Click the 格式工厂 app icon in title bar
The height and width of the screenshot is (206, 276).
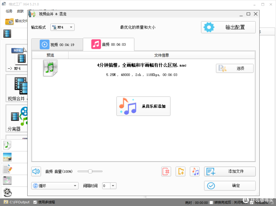[x=4, y=4]
